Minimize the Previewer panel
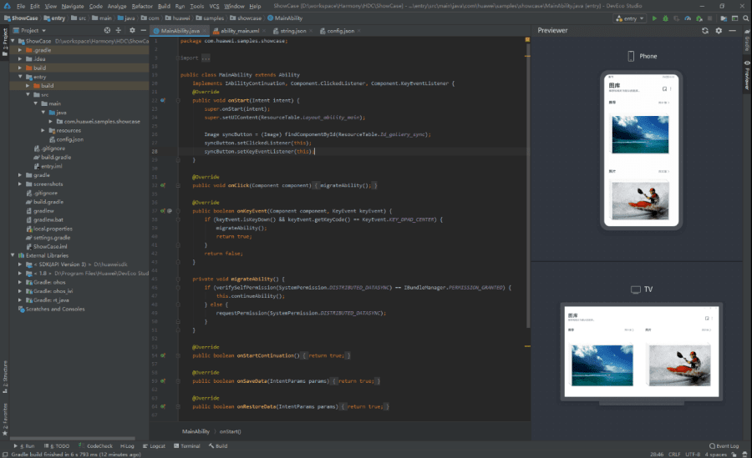The image size is (752, 458). coord(730,30)
